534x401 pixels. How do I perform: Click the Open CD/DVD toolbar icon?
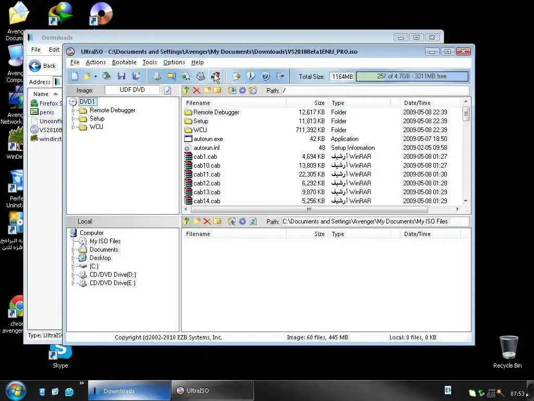point(106,76)
